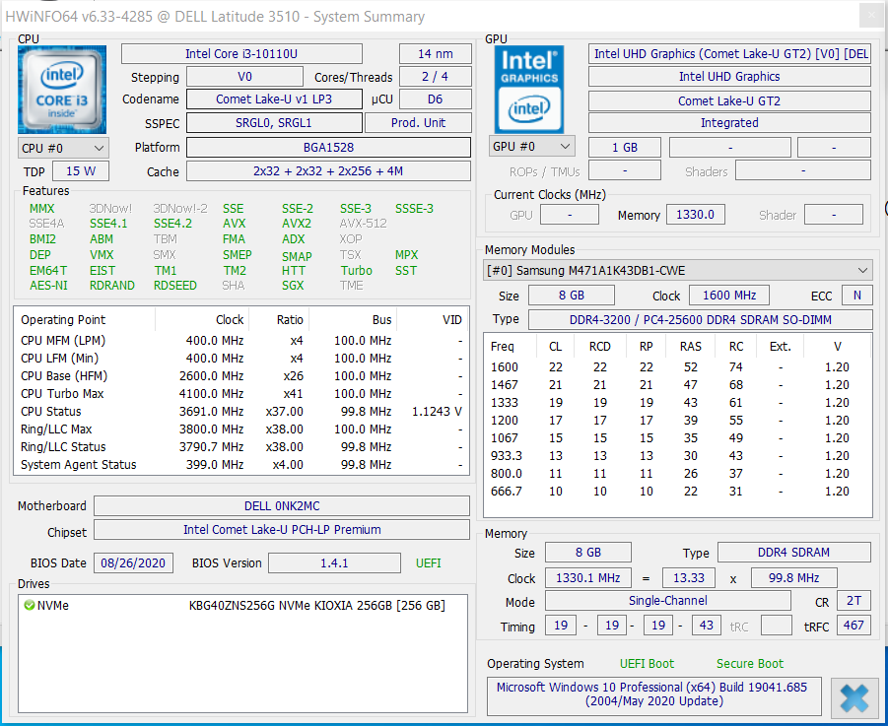Image resolution: width=888 pixels, height=726 pixels.
Task: Click the module size 8 GB field beside Clock
Action: [572, 295]
